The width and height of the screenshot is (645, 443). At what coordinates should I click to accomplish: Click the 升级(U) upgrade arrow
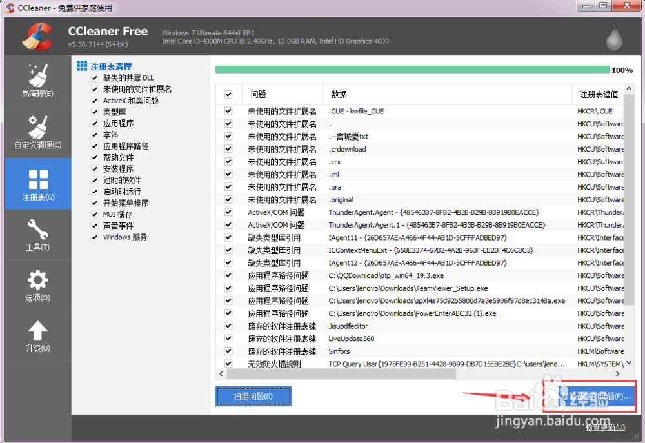(37, 336)
